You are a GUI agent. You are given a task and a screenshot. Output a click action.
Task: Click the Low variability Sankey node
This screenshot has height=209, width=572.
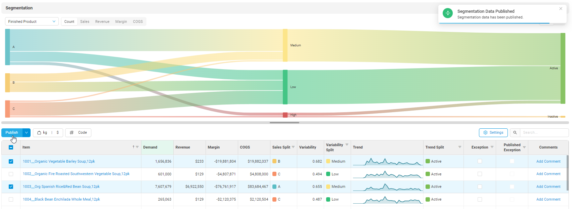(285, 87)
